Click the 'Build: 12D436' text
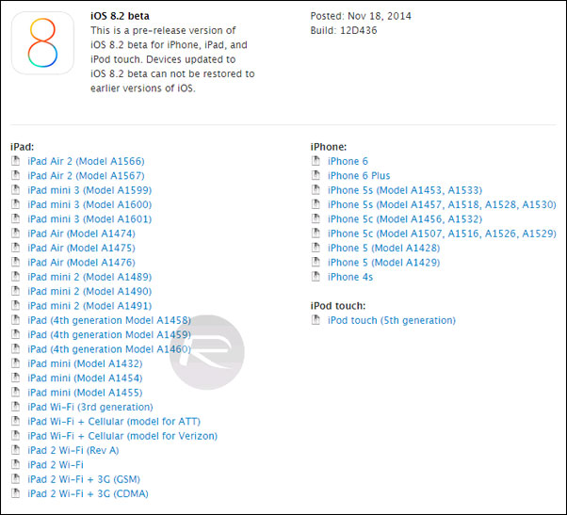Viewport: 567px width, 515px height. point(344,30)
